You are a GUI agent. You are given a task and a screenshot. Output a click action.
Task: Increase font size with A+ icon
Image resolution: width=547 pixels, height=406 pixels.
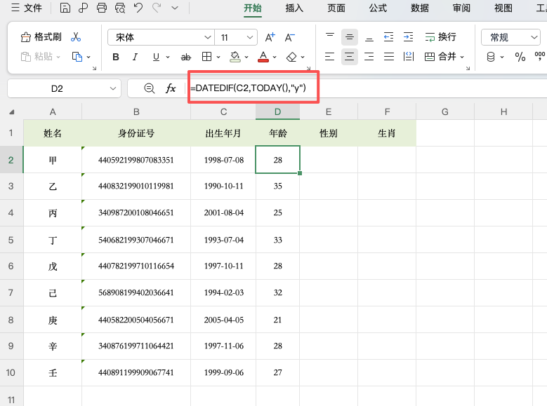coord(270,37)
